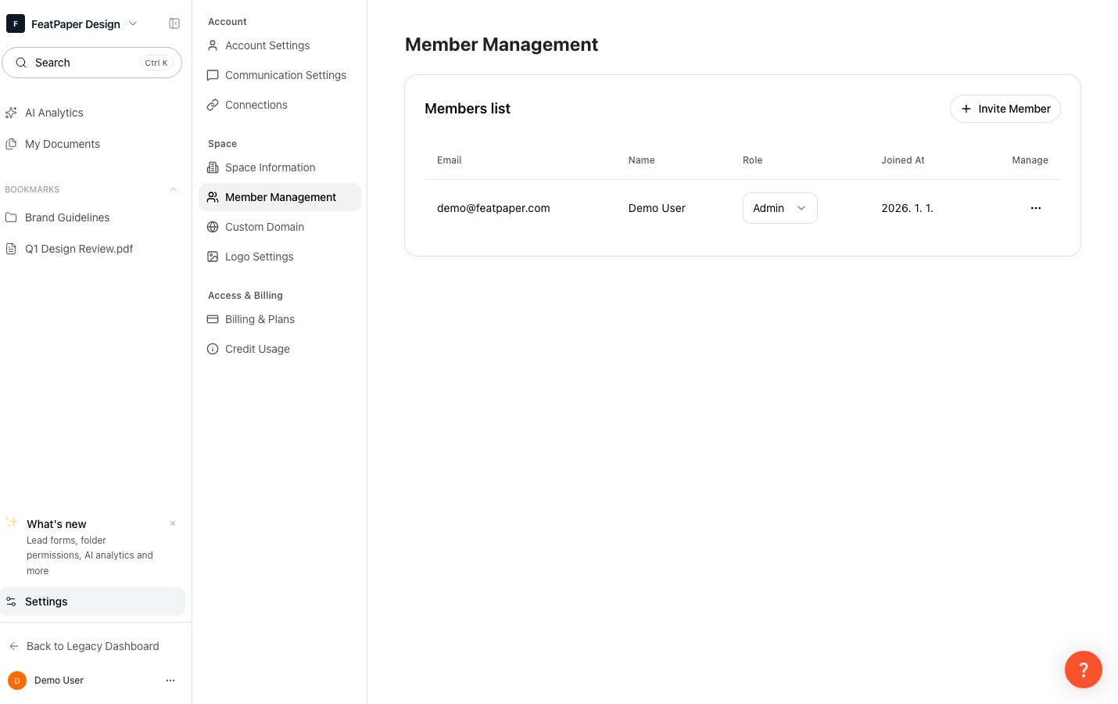The image size is (1118, 704).
Task: Click the Back to Legacy Dashboard arrow icon
Action: pyautogui.click(x=14, y=646)
